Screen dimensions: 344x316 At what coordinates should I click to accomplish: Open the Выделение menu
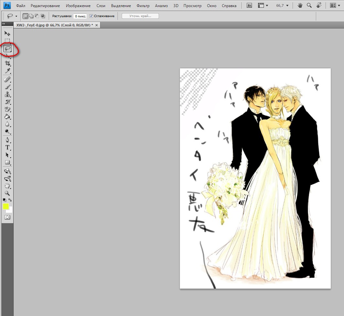pyautogui.click(x=121, y=6)
